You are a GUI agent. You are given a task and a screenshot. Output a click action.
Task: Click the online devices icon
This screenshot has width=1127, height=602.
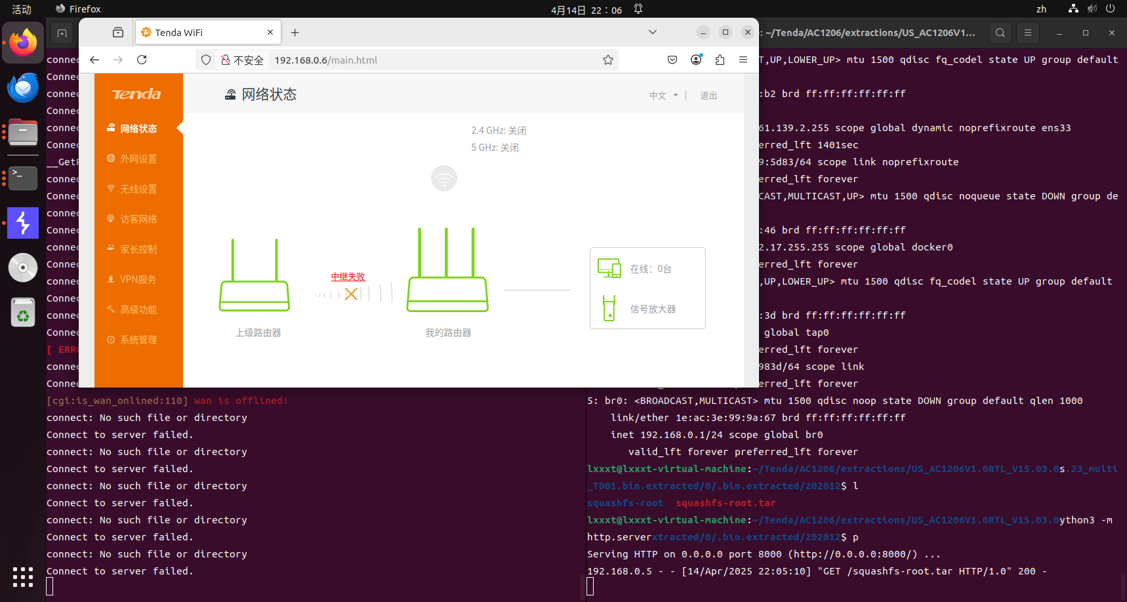609,268
